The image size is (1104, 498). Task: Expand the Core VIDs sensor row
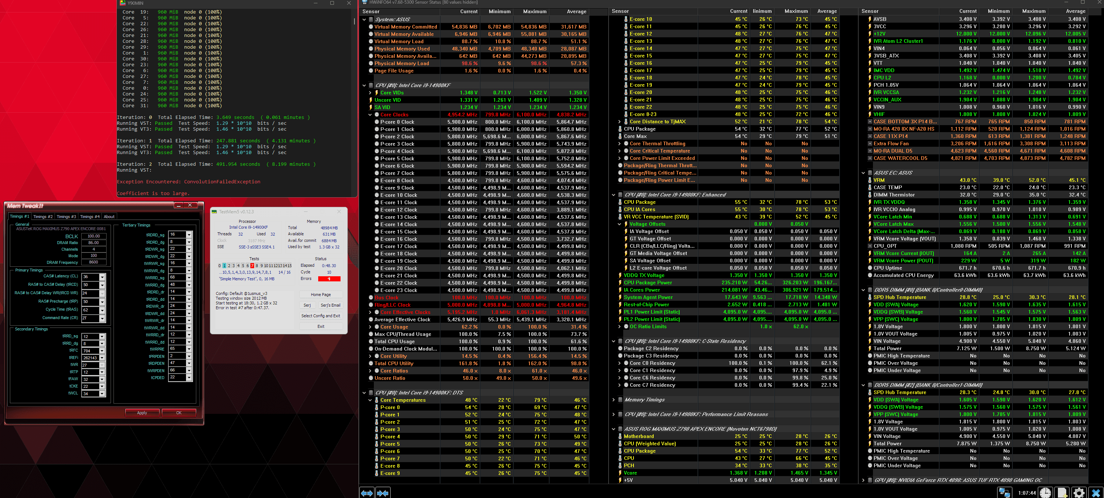pos(370,93)
